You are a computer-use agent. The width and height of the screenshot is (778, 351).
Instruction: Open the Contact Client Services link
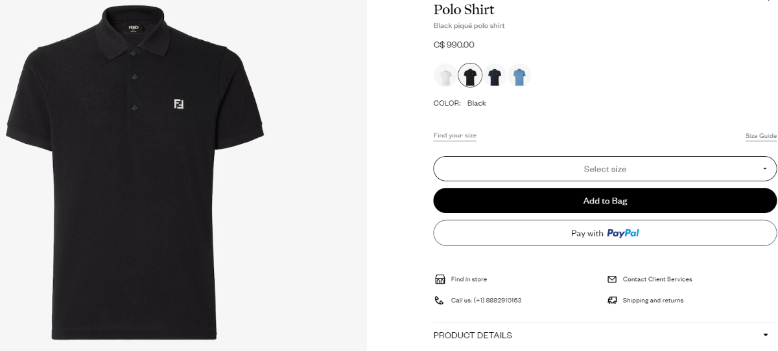click(x=657, y=279)
